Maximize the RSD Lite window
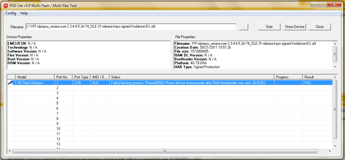Viewport: 345px width, 160px height. tap(323, 4)
